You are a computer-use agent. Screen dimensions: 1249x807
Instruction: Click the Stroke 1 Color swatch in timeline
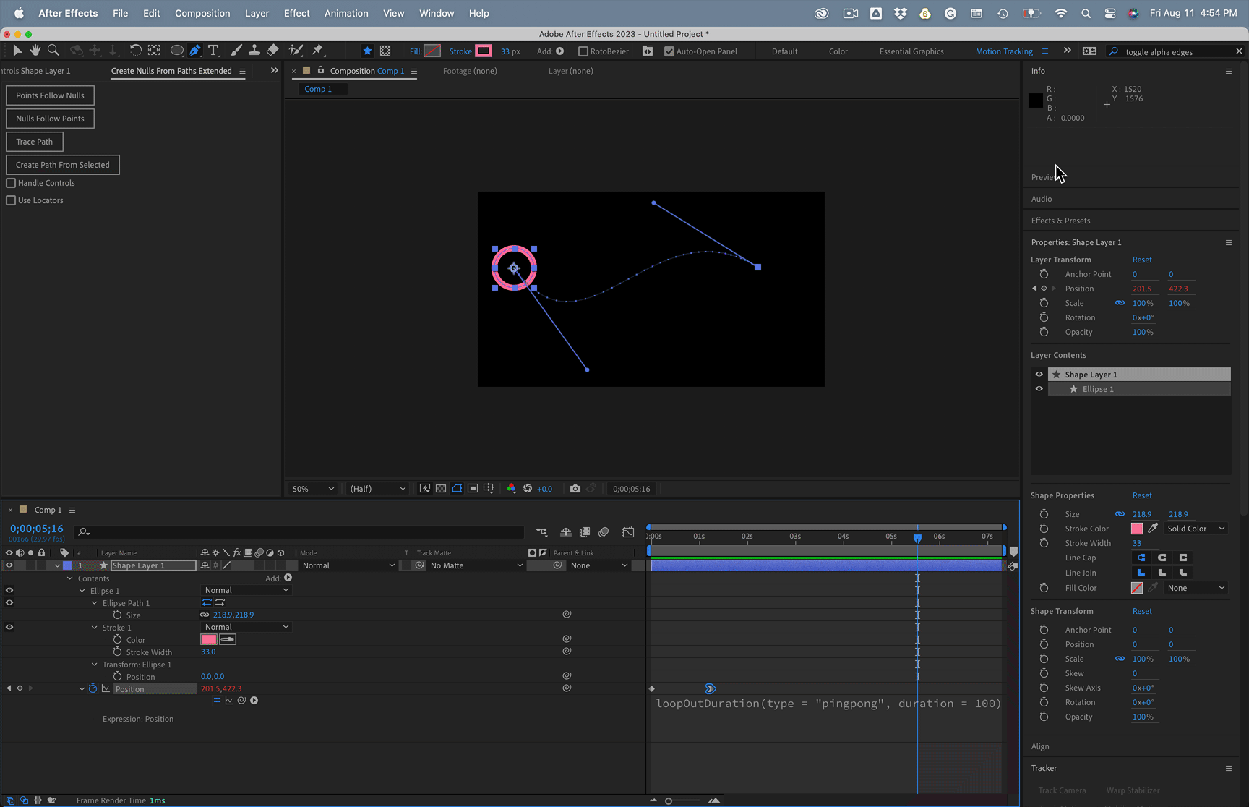click(209, 639)
